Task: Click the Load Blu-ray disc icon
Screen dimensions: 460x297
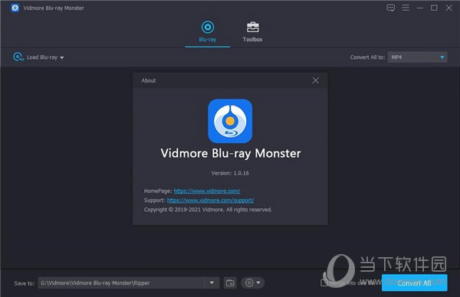Action: pyautogui.click(x=18, y=57)
